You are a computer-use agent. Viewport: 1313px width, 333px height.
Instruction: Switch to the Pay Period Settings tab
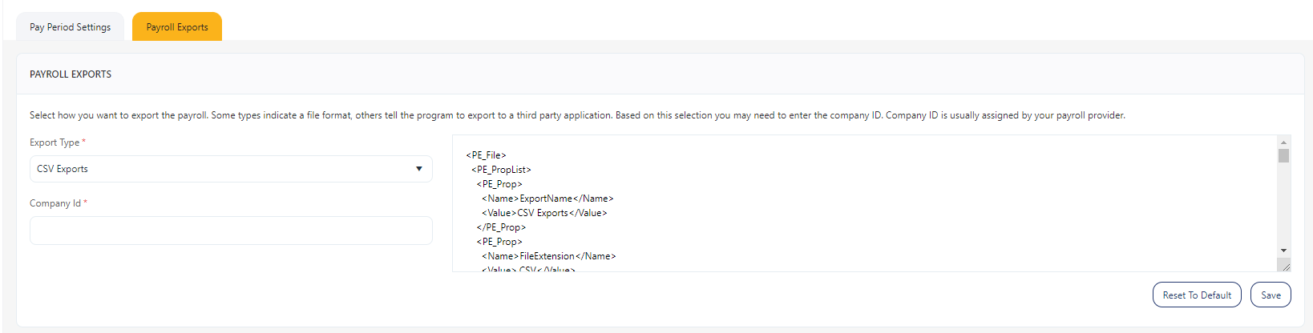71,27
